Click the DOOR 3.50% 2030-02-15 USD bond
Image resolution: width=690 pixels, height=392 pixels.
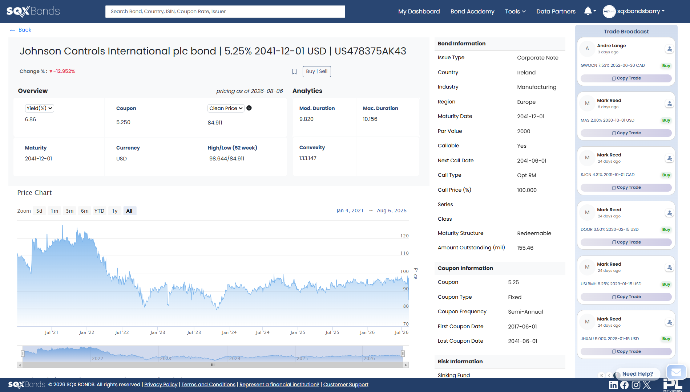(610, 229)
